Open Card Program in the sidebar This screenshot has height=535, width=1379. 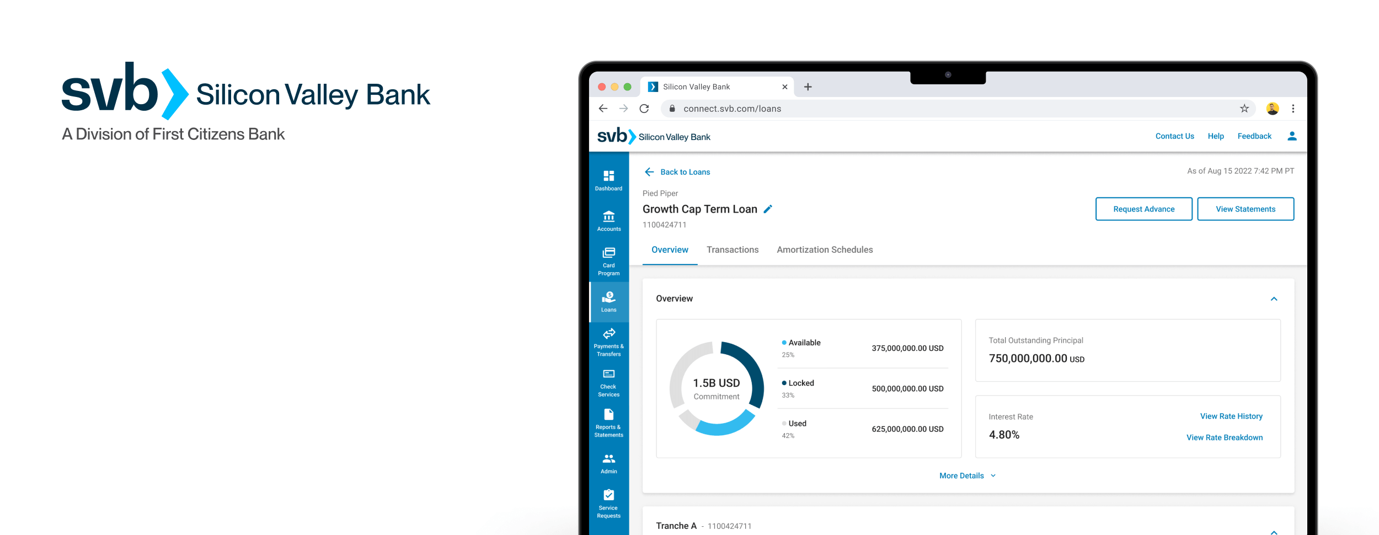[x=608, y=261]
